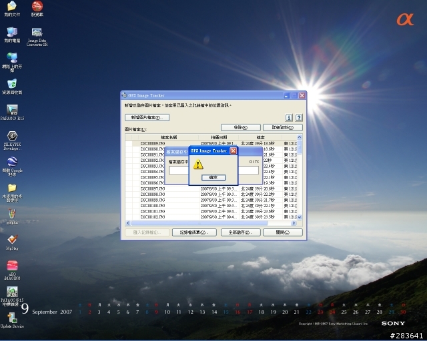This screenshot has width=427, height=341.
Task: Click the 關閉 button at the window bottom
Action: coord(283,232)
